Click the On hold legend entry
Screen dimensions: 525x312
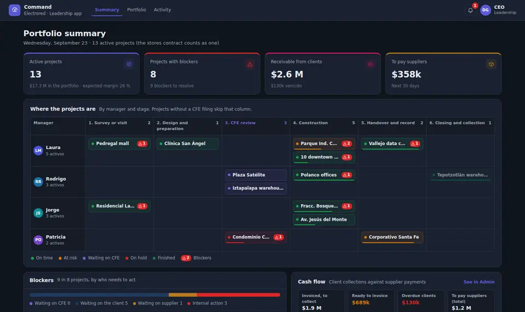click(136, 258)
